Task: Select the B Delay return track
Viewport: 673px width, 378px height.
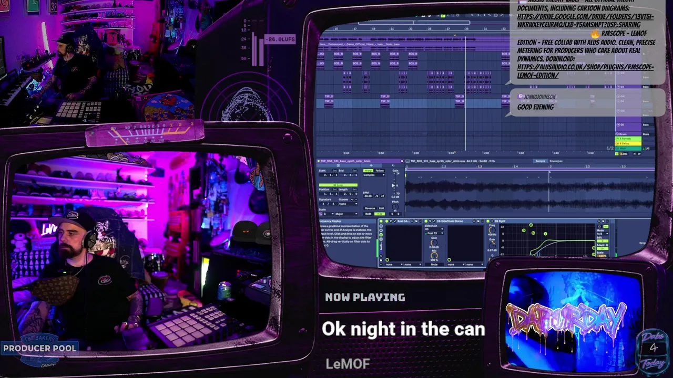Action: point(628,143)
